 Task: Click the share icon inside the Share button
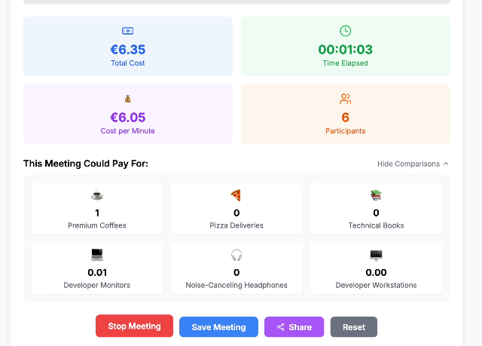click(280, 327)
